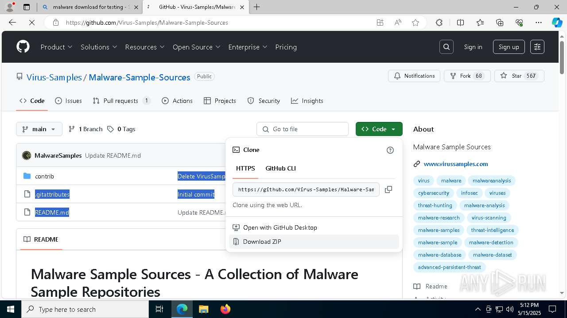The image size is (567, 318).
Task: Open a new browser tab
Action: pos(256,7)
